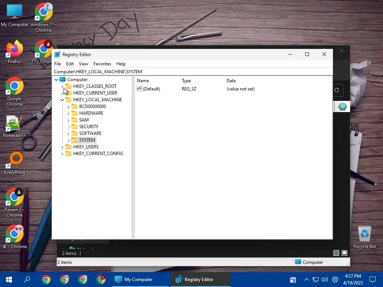Click the REG_SZ type cell

pyautogui.click(x=189, y=89)
